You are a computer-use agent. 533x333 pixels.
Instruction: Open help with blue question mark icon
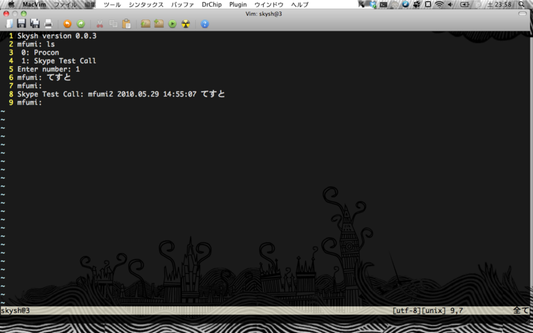click(205, 24)
